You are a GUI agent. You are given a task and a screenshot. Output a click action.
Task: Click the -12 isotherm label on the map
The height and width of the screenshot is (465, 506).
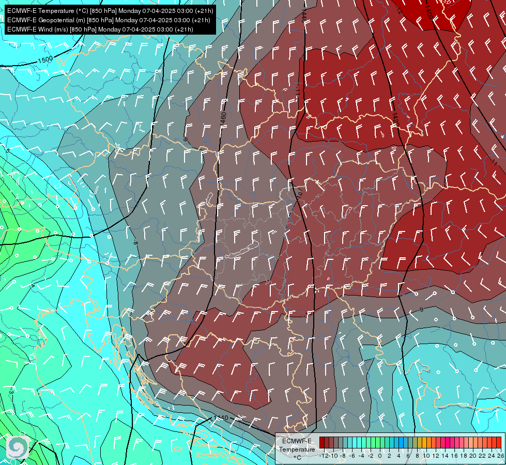(398, 10)
